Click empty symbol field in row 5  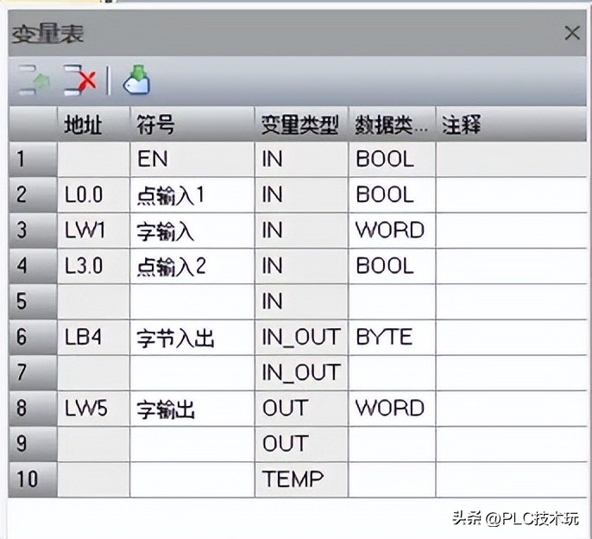(192, 301)
